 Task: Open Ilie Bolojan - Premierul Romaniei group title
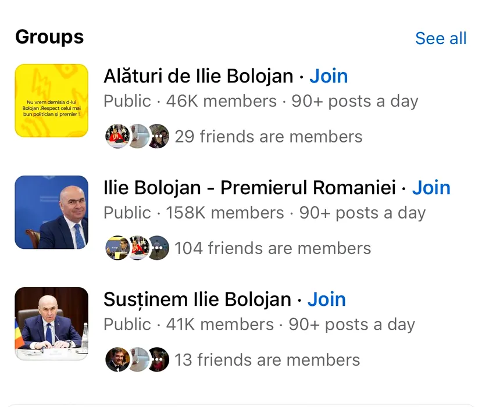(x=251, y=188)
